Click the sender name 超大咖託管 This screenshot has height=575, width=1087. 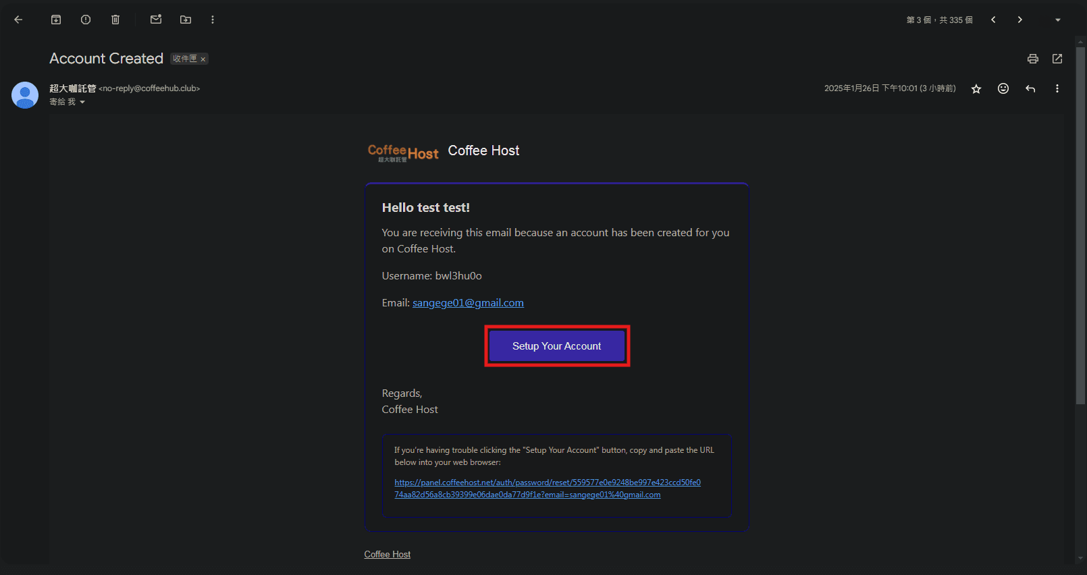point(73,88)
